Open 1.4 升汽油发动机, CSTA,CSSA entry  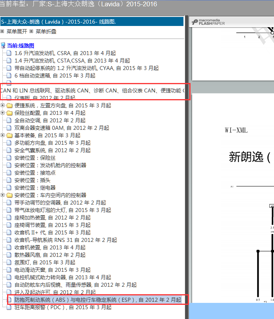[x=72, y=61]
